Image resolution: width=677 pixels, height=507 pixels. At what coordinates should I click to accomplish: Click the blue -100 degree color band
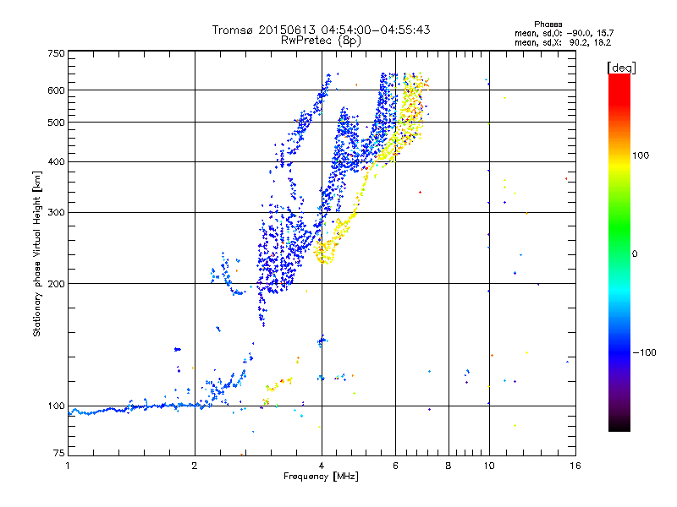point(619,352)
